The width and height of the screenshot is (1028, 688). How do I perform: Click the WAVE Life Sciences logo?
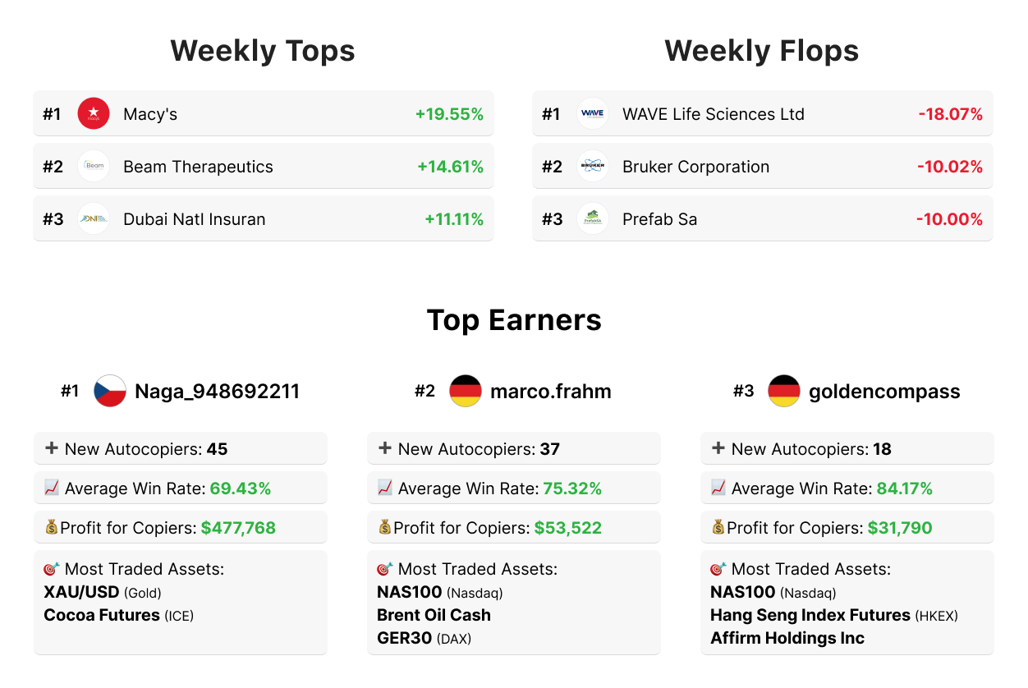[592, 113]
